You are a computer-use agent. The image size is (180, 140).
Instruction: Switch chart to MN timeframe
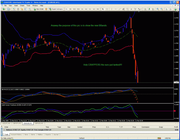(98, 9)
